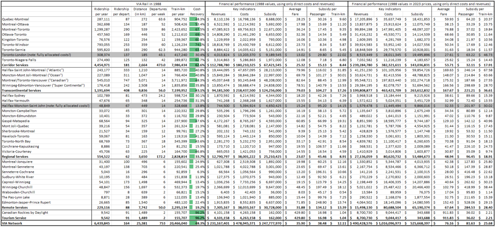Select the grey-highlighted Halifax-Moncton-Saint John row label
495x227 pixels.
click(x=43, y=105)
